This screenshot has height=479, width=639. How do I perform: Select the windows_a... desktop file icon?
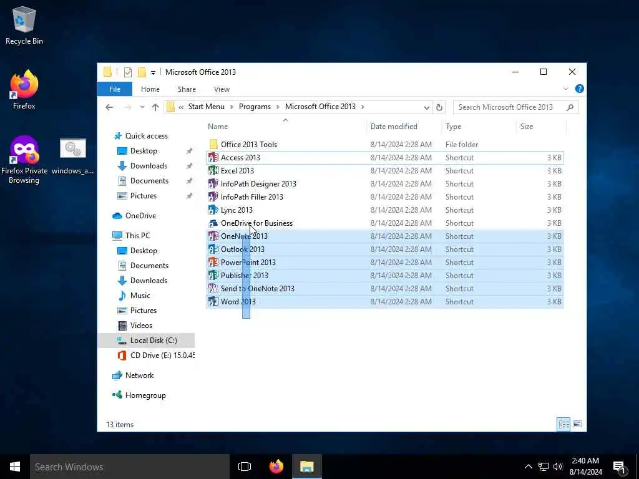coord(73,157)
